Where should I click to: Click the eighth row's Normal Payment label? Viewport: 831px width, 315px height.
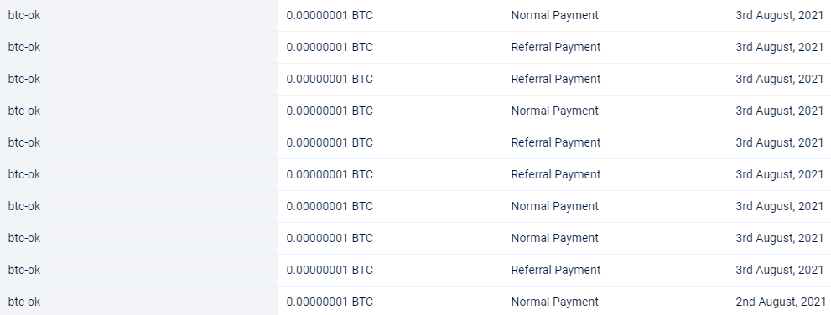pos(554,238)
